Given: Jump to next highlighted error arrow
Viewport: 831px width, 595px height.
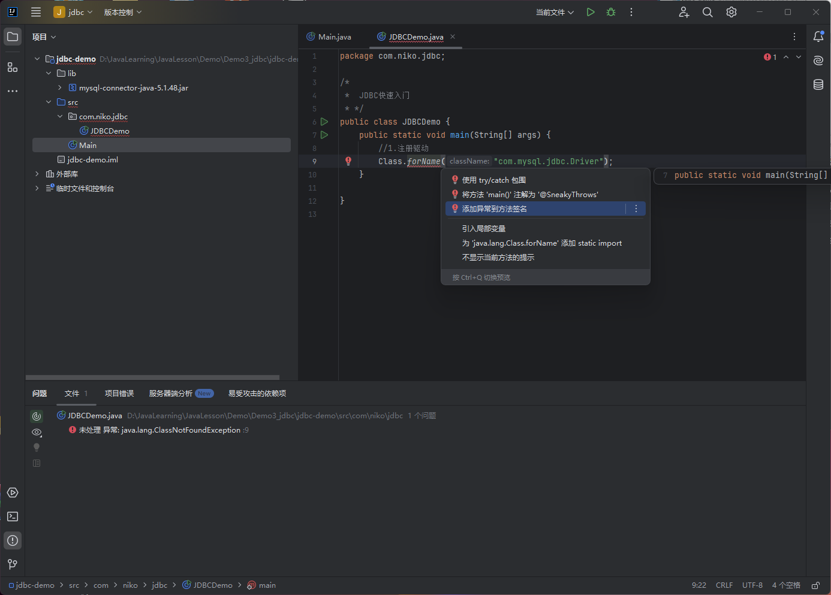Looking at the screenshot, I should (x=799, y=57).
